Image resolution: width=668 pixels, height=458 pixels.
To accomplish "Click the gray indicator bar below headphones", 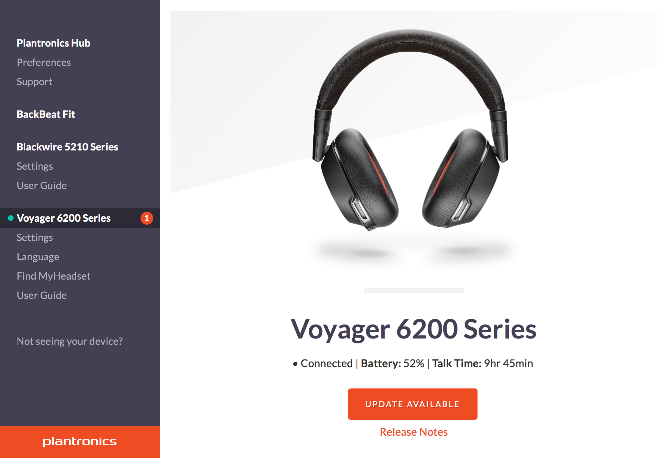I will 414,291.
